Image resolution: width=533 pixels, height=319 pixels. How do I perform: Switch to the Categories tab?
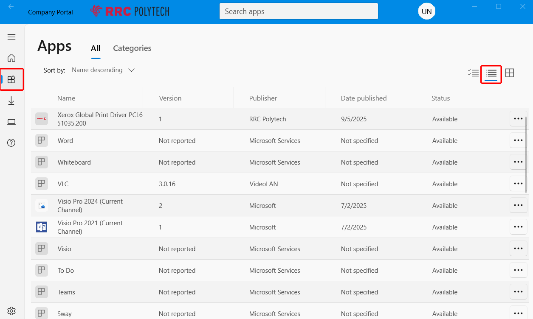coord(132,48)
